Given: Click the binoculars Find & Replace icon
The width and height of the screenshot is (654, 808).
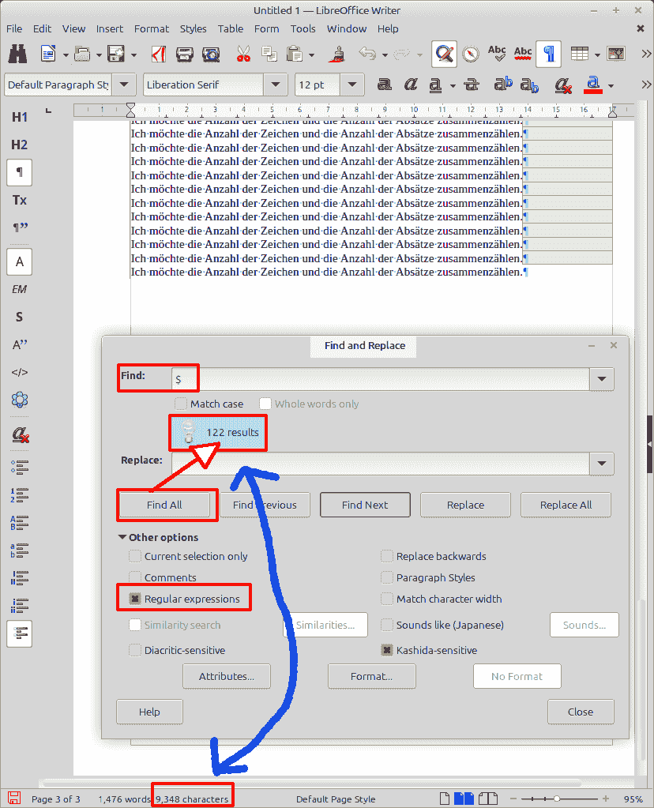Looking at the screenshot, I should (x=17, y=54).
